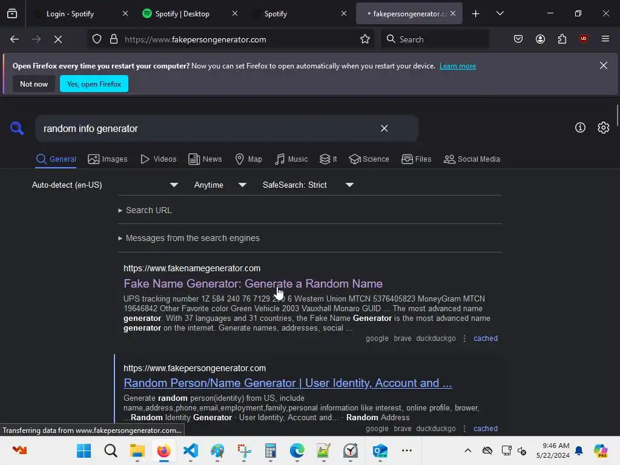
Task: Select the General search category
Action: click(x=56, y=159)
